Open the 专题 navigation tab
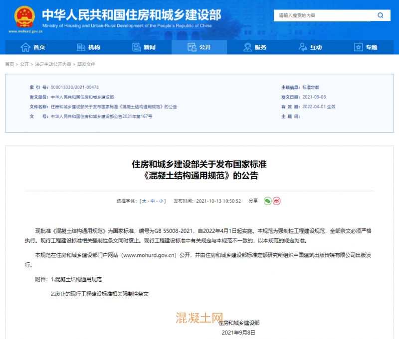 coord(366,47)
